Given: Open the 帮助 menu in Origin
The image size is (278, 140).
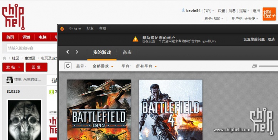Looking at the screenshot, I should point(103,28).
